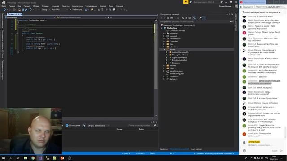Open the Any CPU platform dropdown
This screenshot has height=161, width=287.
[60, 10]
